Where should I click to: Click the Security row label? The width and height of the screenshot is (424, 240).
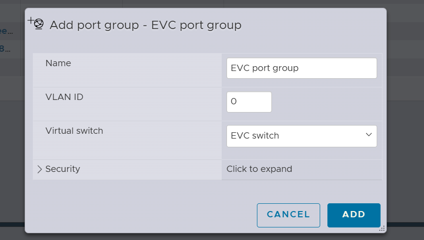[x=63, y=169]
